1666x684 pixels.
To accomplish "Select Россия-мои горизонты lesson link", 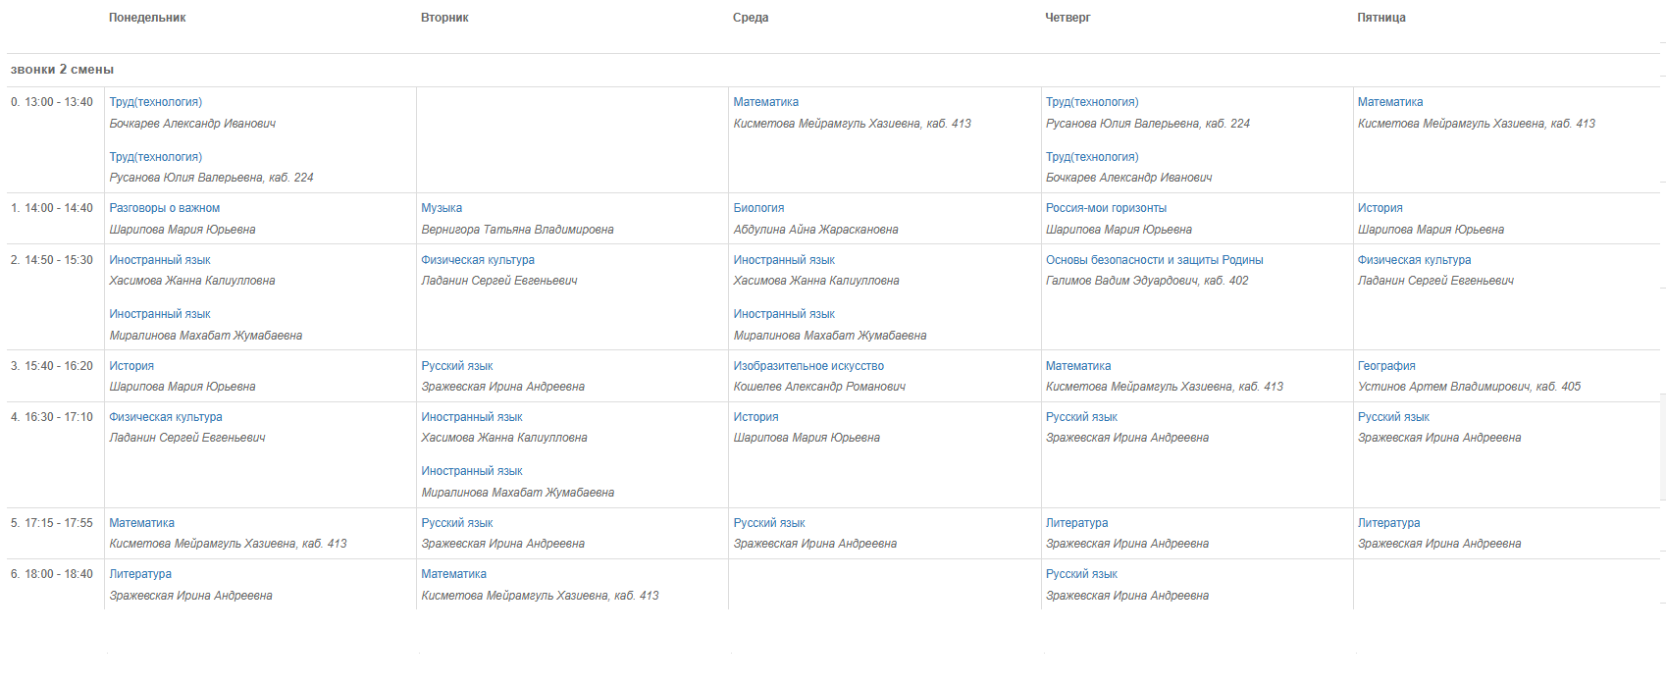I will tap(1106, 208).
